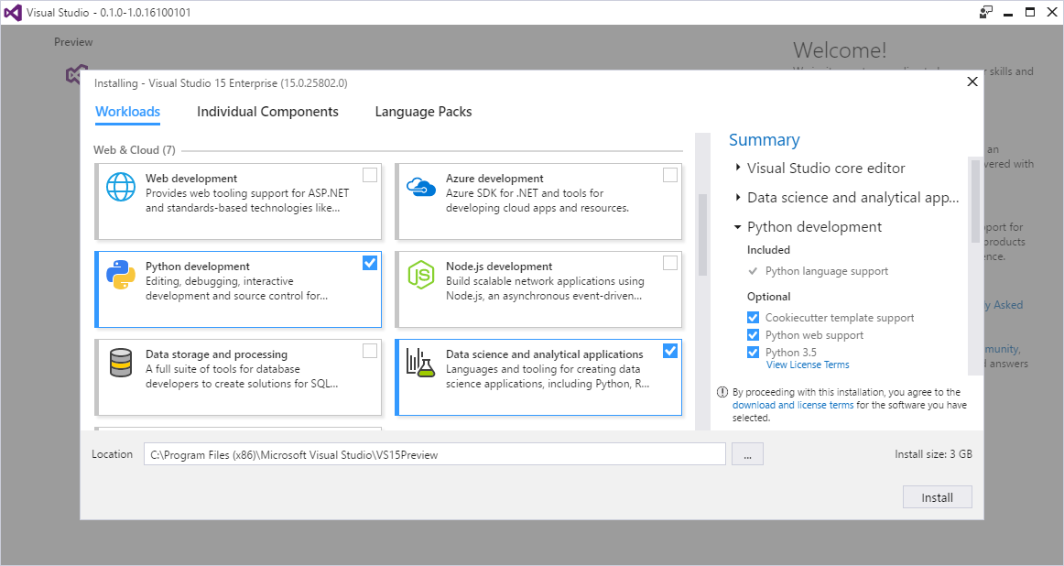The width and height of the screenshot is (1064, 566).
Task: Click the Python development workload title
Action: [198, 267]
